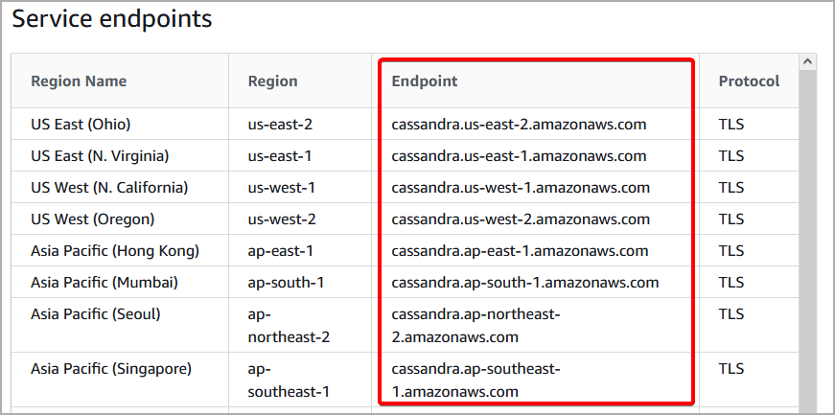Click the Service endpoints heading
Screen dimensions: 835x415
tap(112, 18)
